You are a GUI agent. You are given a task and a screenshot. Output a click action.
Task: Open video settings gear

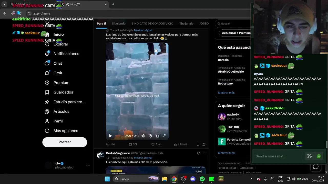(x=150, y=136)
